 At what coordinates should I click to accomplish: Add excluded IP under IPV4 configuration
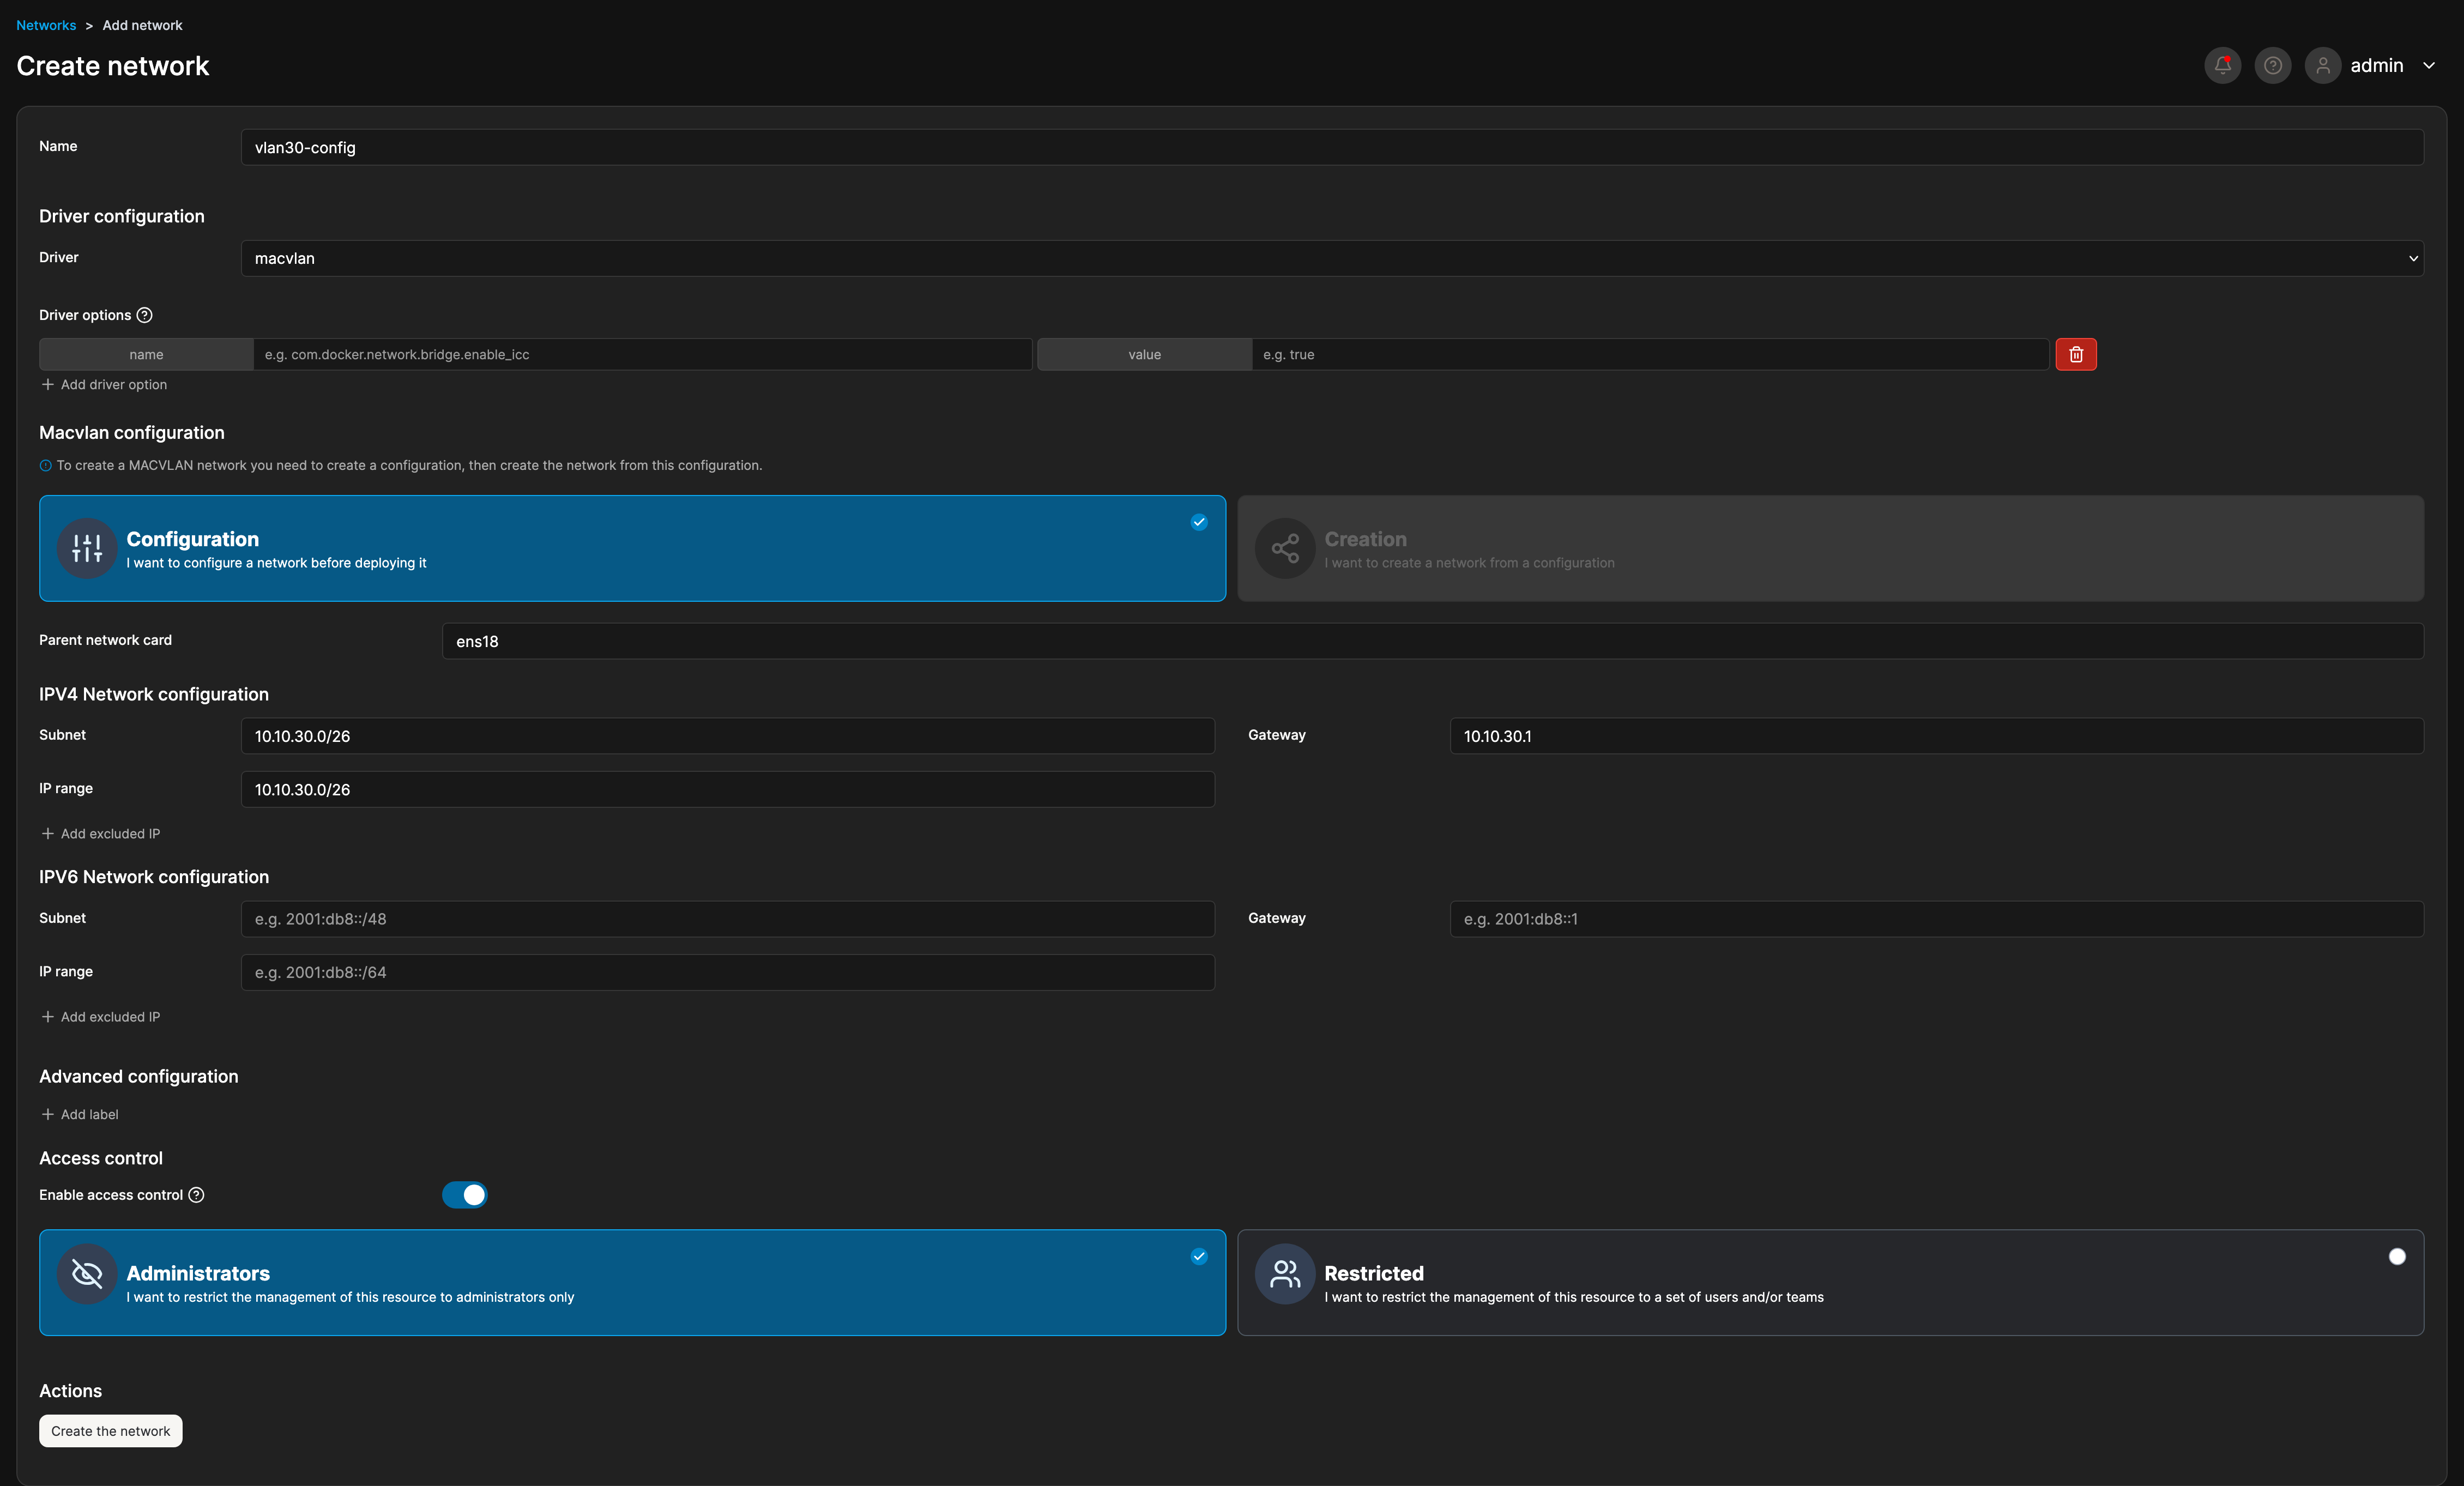(x=100, y=834)
